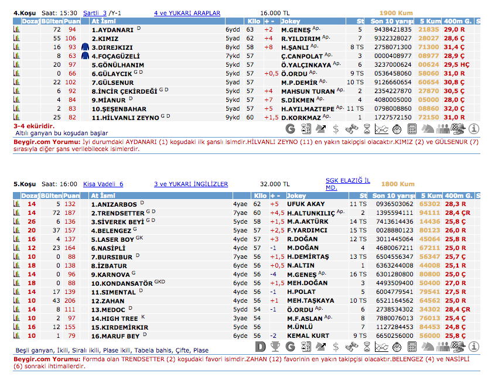The image size is (495, 380).
Task: Open the info icon under race 4
Action: click(473, 129)
